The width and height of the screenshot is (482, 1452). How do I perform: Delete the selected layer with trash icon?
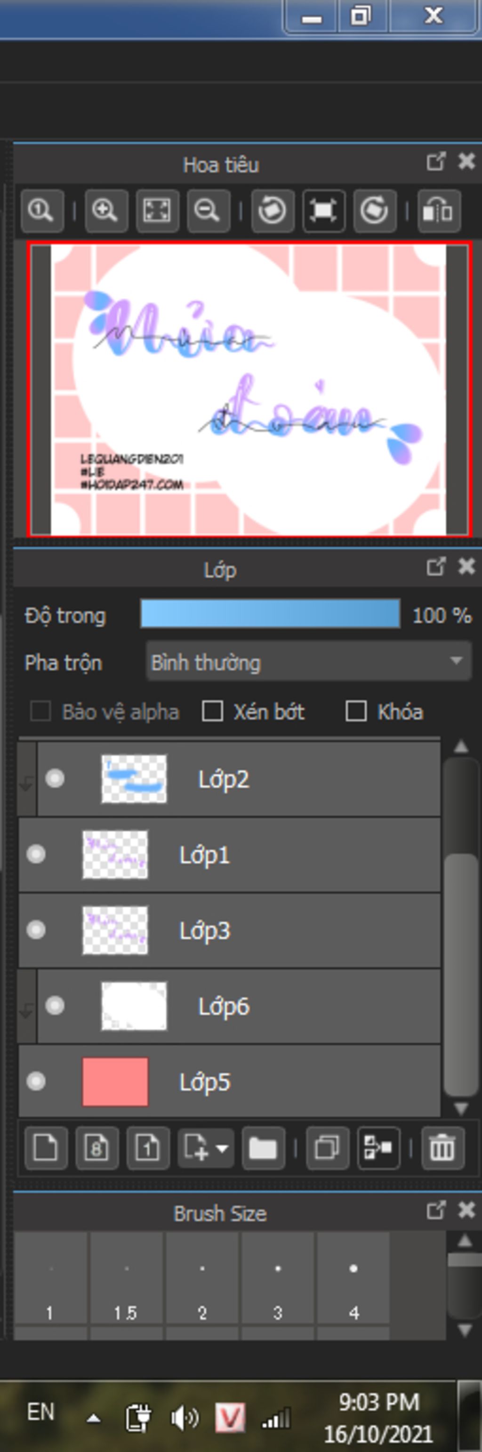442,1147
